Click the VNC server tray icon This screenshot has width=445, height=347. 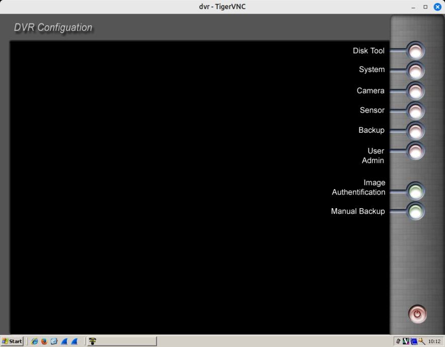(x=406, y=341)
